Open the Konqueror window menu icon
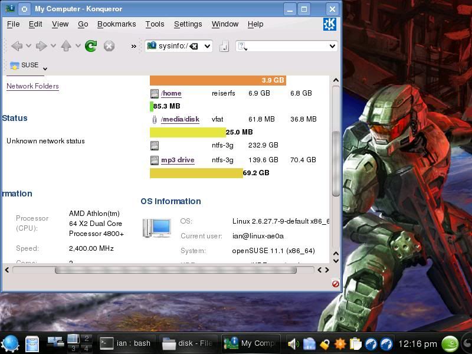 (10, 9)
